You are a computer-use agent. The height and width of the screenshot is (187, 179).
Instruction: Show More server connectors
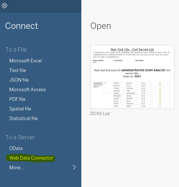point(17,167)
